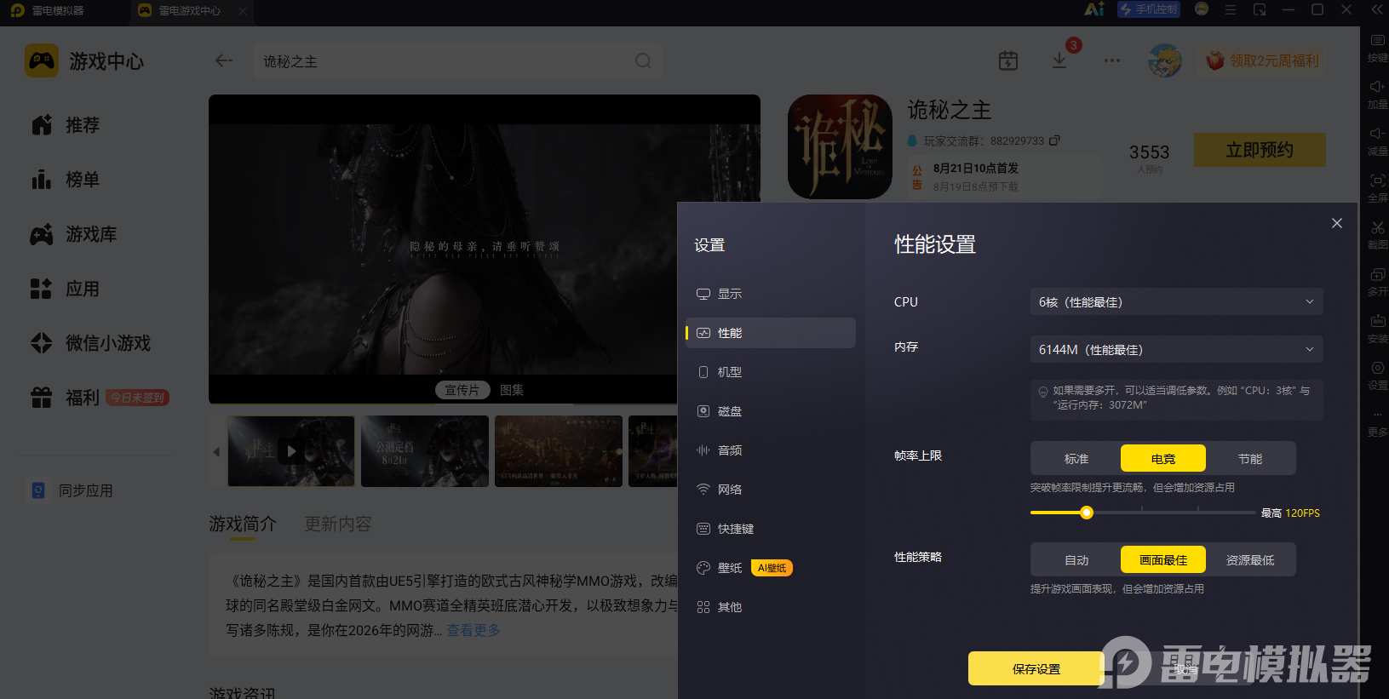Open the 福利 rewards page
Screen dimensions: 1389x699
(x=99, y=398)
